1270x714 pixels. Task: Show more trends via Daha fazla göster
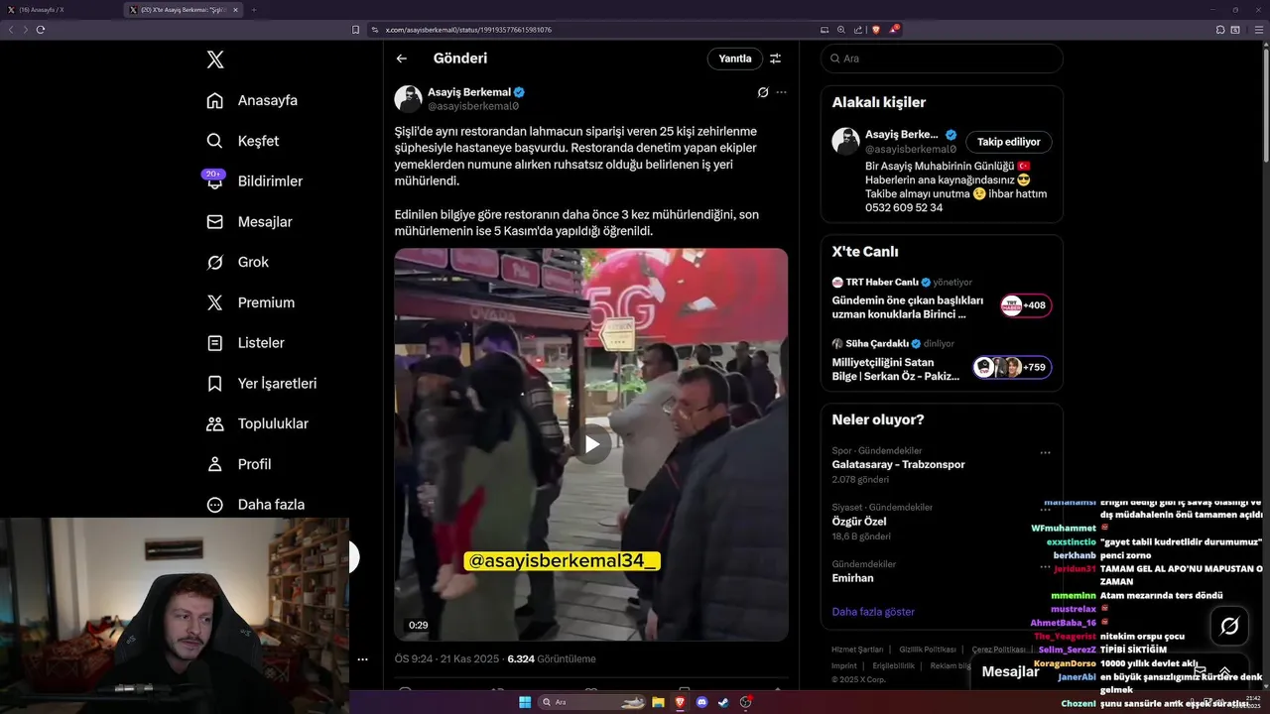(x=873, y=612)
